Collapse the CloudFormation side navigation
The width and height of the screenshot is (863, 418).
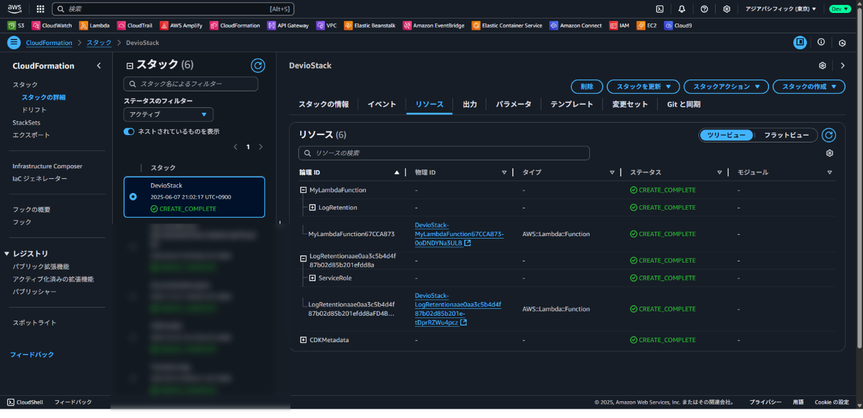pos(99,66)
